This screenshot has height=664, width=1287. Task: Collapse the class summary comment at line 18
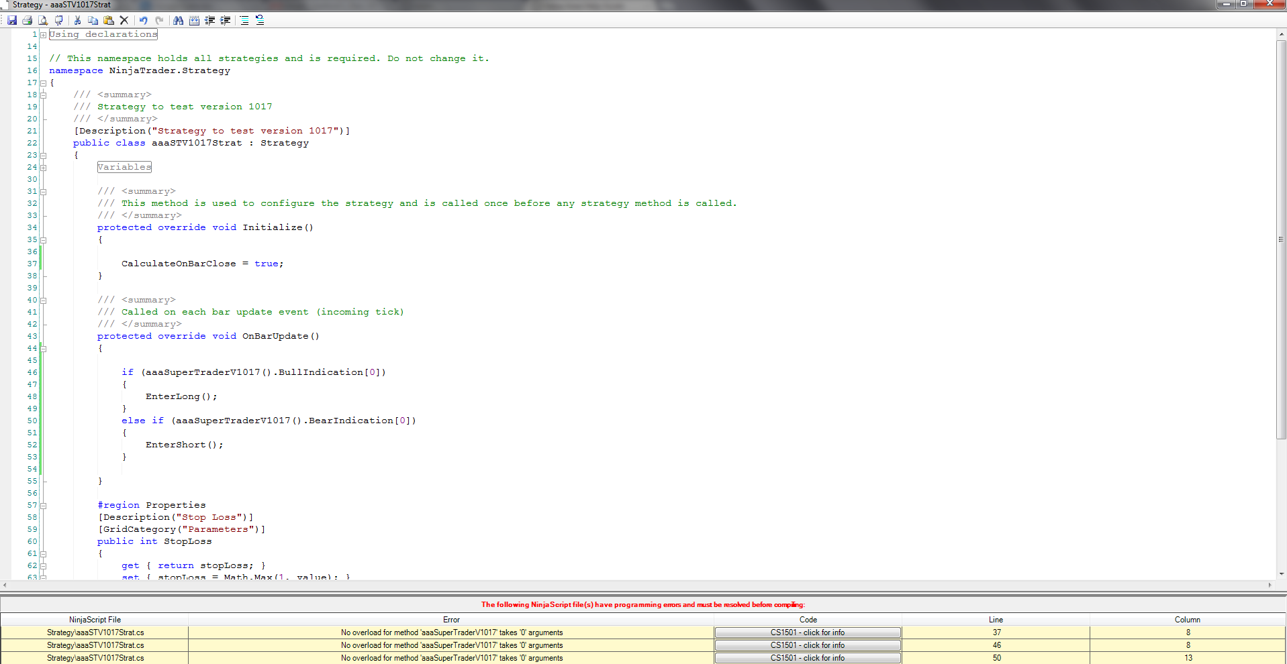coord(43,95)
